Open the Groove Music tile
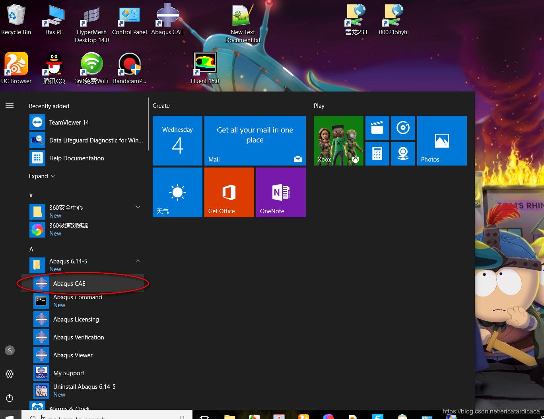Viewport: 544px width, 419px height. [403, 128]
